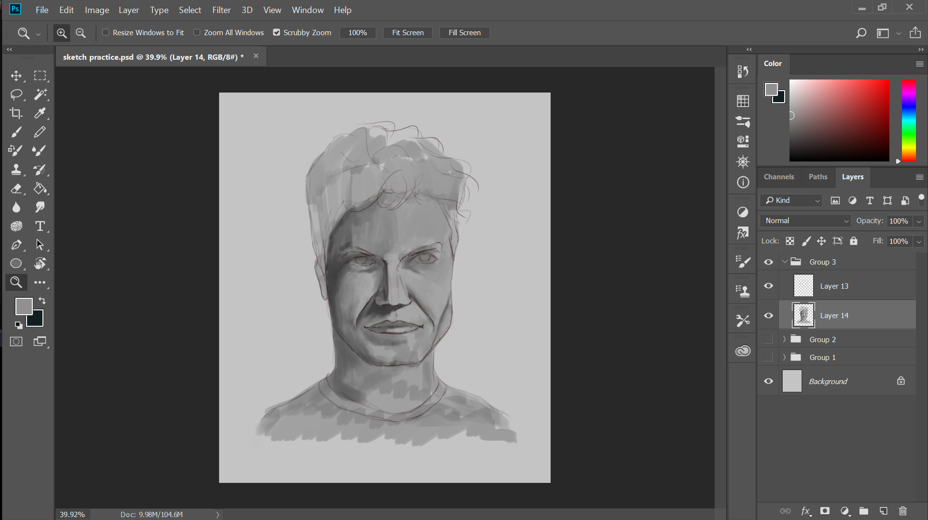Click the Delete layer trash icon
The image size is (928, 520).
point(903,511)
